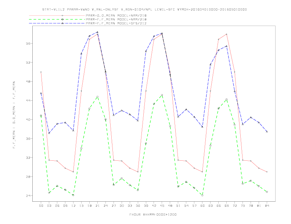Viewport: 291px width, 224px height.
Task: Click y-axis tick label 40
Action: pyautogui.click(x=28, y=120)
